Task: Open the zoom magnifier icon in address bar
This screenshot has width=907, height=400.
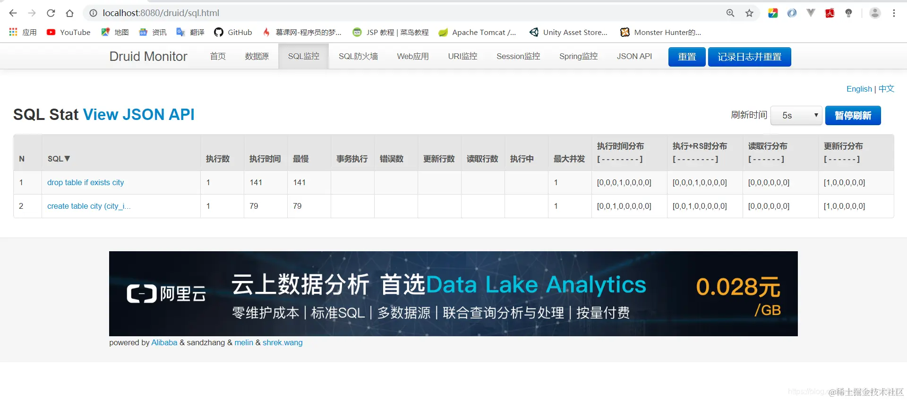Action: tap(730, 13)
